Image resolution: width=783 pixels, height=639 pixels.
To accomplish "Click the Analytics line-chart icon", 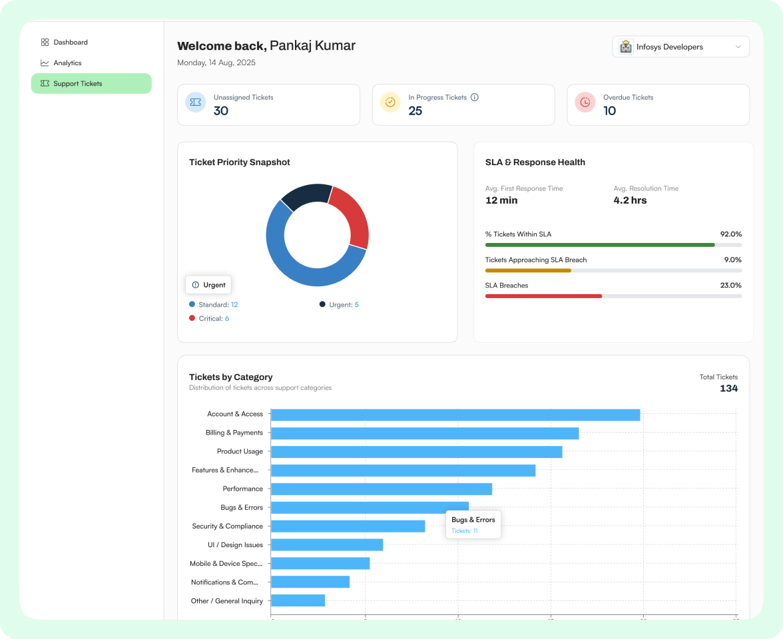I will pyautogui.click(x=45, y=63).
